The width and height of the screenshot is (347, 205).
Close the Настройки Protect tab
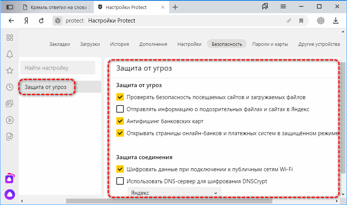(x=163, y=7)
